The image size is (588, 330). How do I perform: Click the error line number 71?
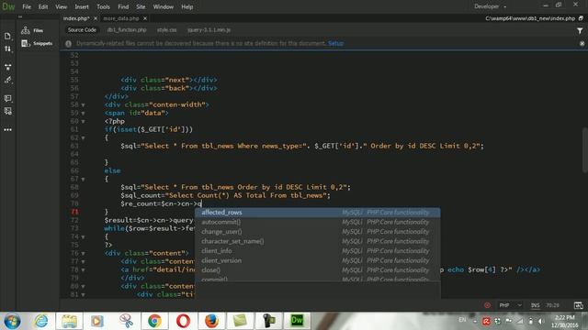click(x=74, y=212)
